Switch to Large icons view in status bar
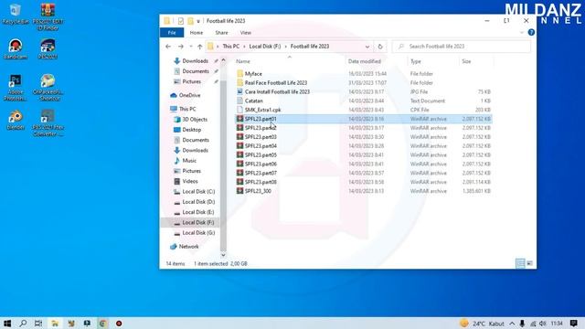 click(529, 263)
